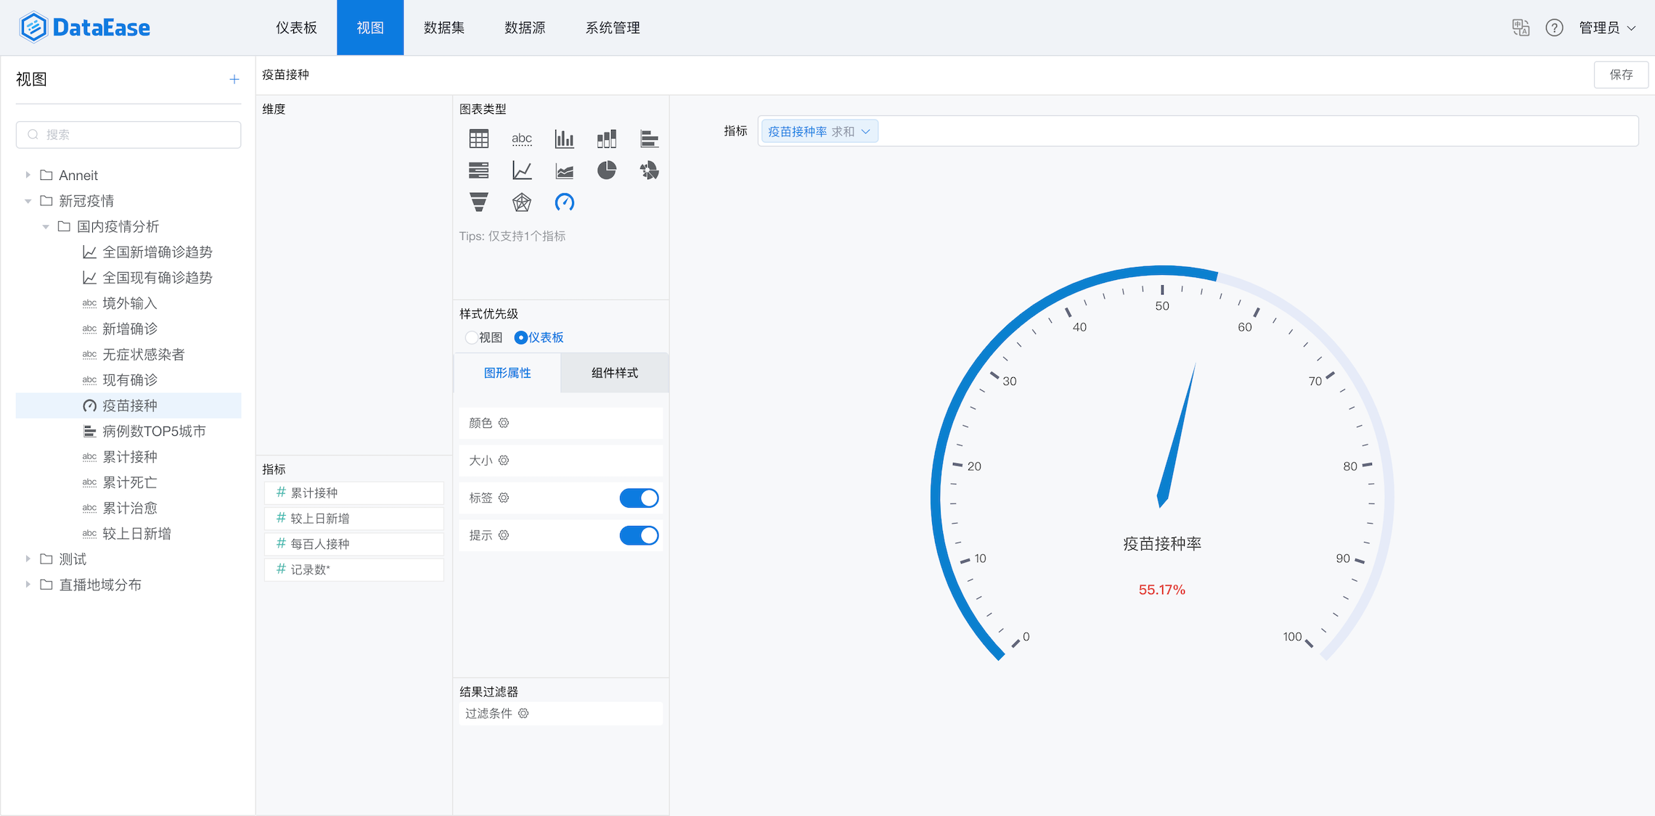Image resolution: width=1655 pixels, height=816 pixels.
Task: Click the language switch icon
Action: pyautogui.click(x=1521, y=28)
